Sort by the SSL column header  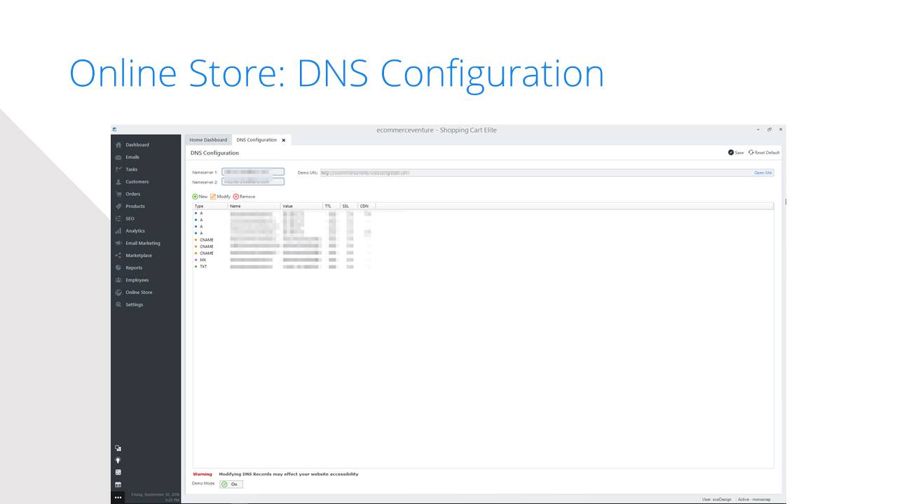click(x=349, y=206)
